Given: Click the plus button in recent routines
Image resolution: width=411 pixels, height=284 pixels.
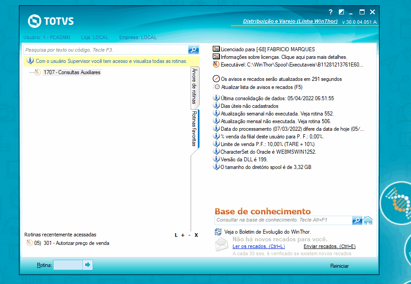Looking at the screenshot, I should point(183,235).
